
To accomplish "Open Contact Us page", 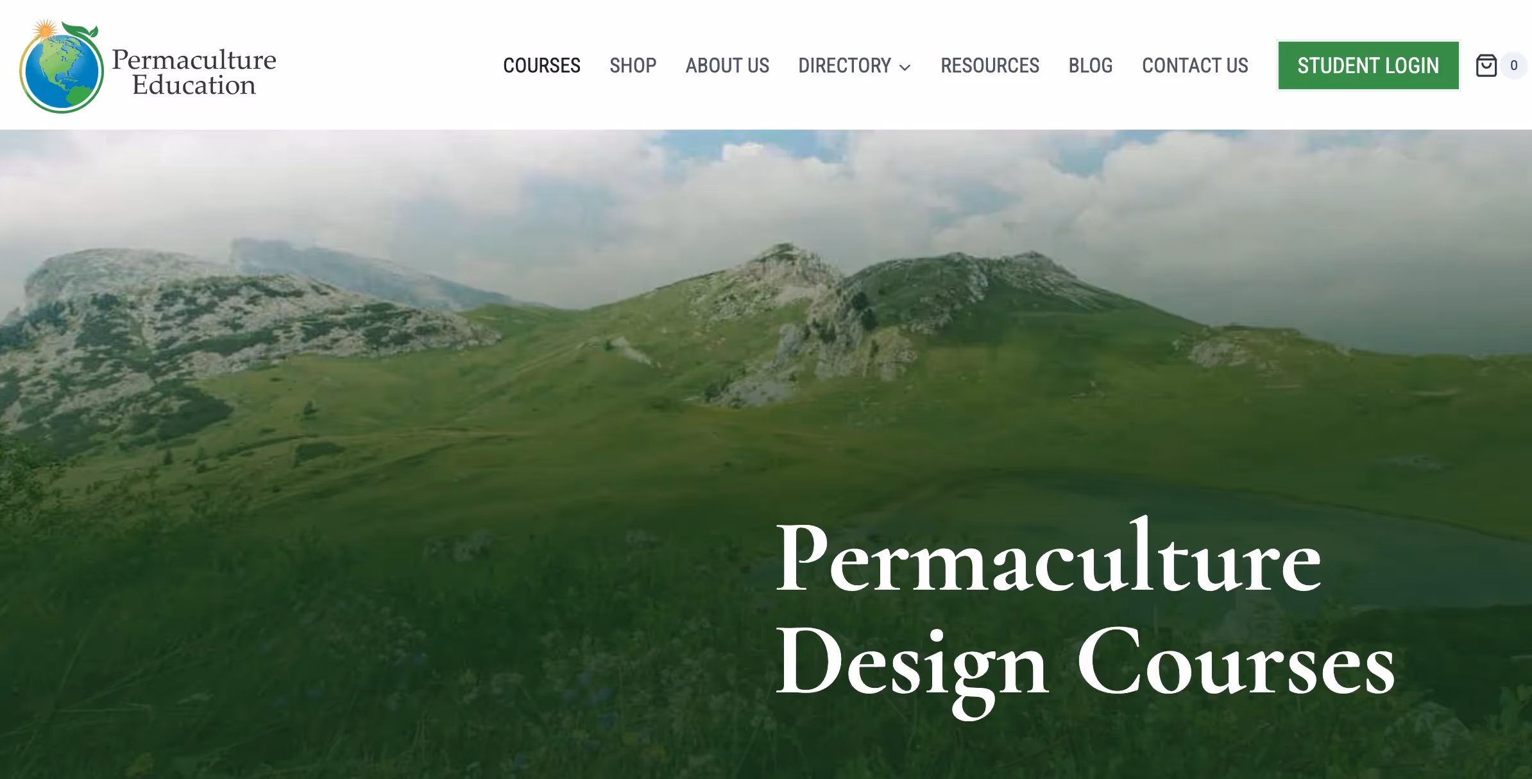I will tap(1195, 65).
